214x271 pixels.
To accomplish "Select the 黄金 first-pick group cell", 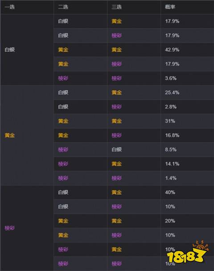I will pyautogui.click(x=27, y=135).
